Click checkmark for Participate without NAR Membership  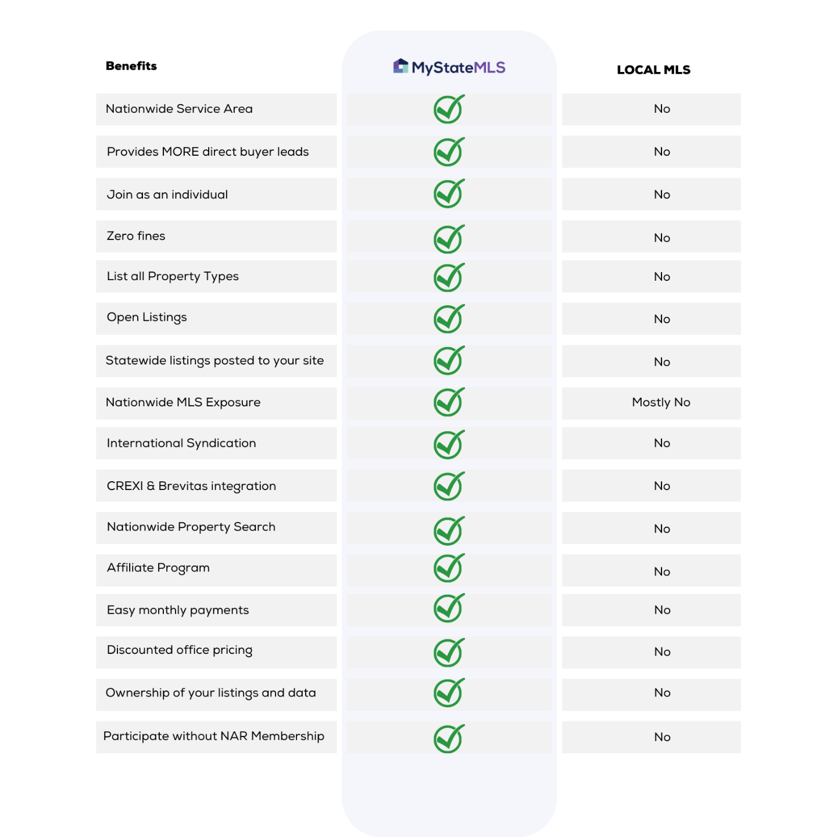coord(449,739)
